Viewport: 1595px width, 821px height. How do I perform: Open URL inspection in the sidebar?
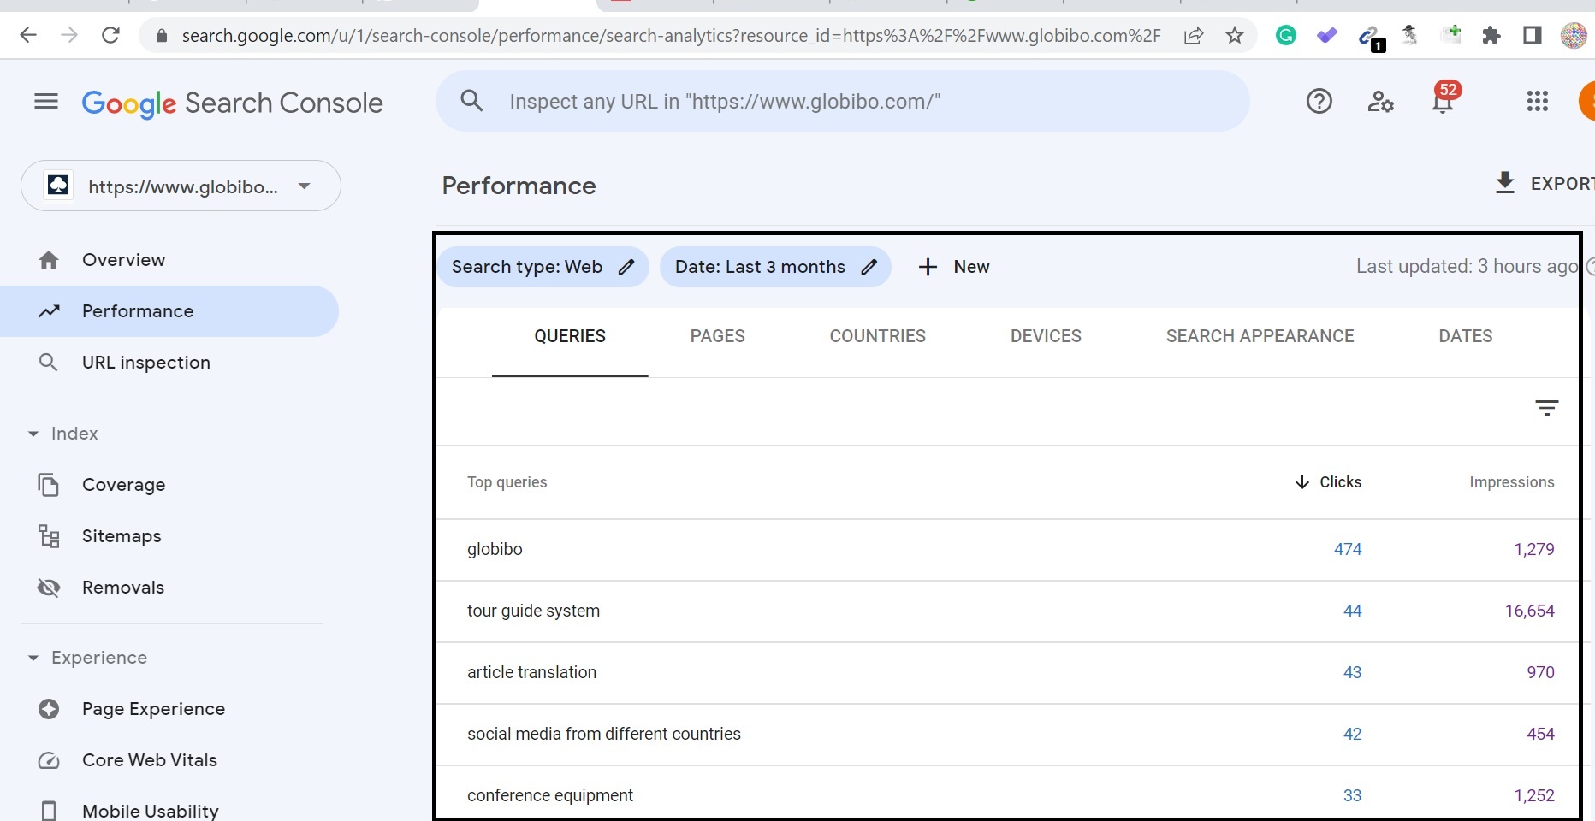(x=169, y=363)
